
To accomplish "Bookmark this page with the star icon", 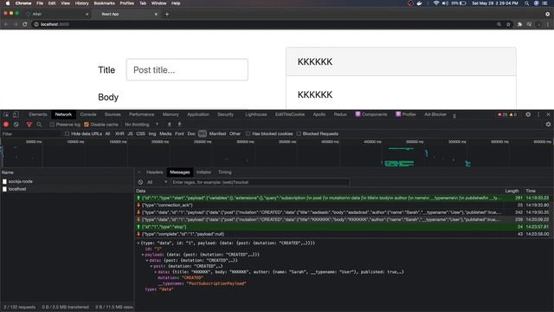I will tap(508, 24).
